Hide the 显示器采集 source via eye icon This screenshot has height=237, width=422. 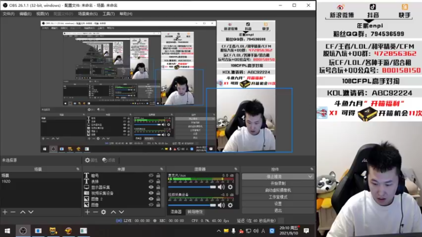151,187
